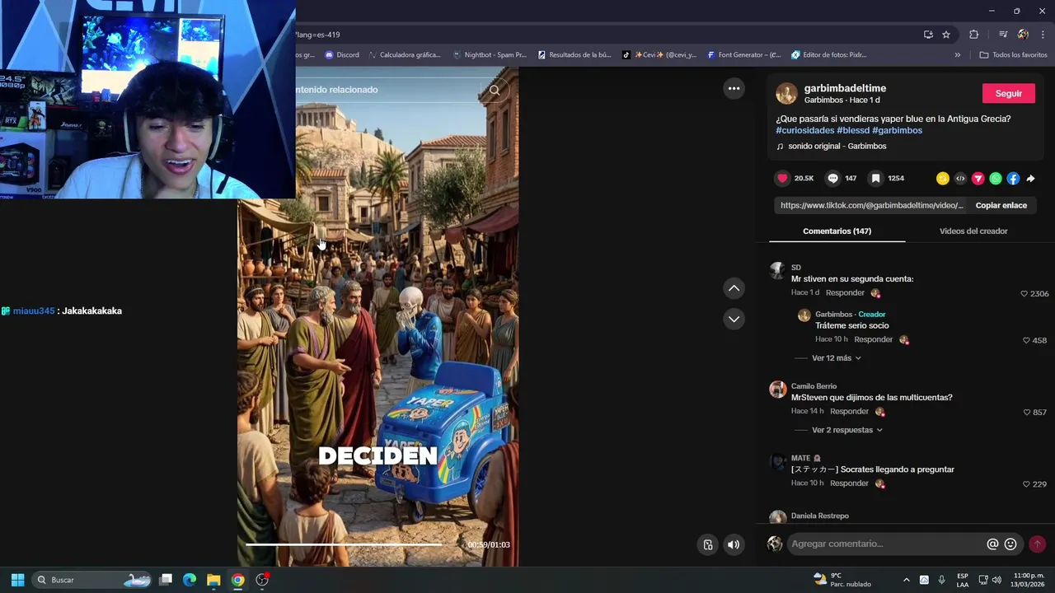Click the search magnifier over the video

[495, 90]
